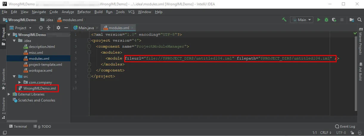Image resolution: width=364 pixels, height=136 pixels.
Task: Hide the Project tool window
Action: point(66,28)
